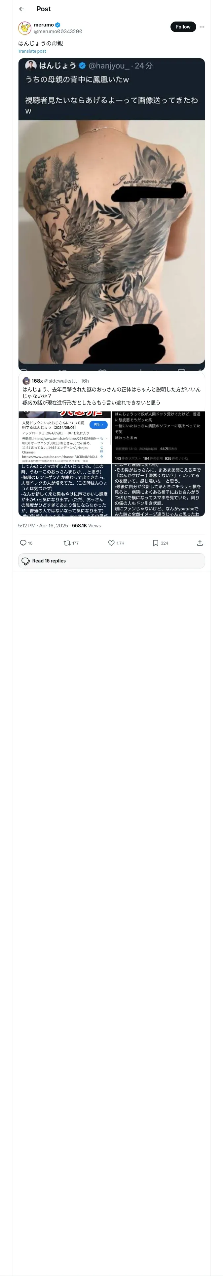Open the 5:12 PM · Apr 16, 2025 timestamp
The image size is (223, 1276).
(43, 526)
